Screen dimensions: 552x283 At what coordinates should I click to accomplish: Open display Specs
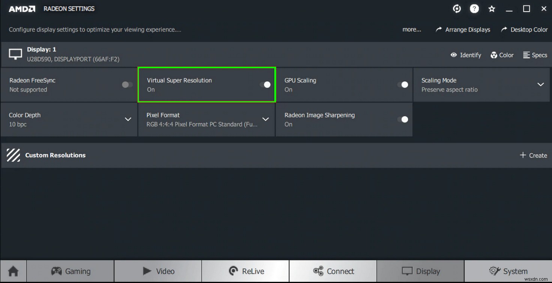click(535, 55)
